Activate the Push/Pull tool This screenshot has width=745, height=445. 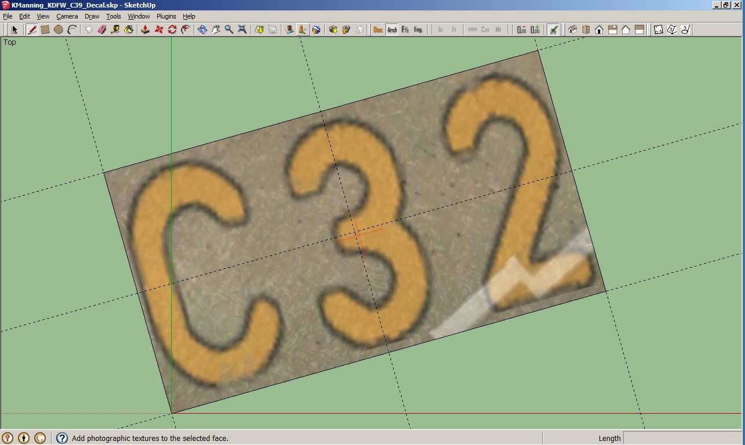(x=146, y=30)
